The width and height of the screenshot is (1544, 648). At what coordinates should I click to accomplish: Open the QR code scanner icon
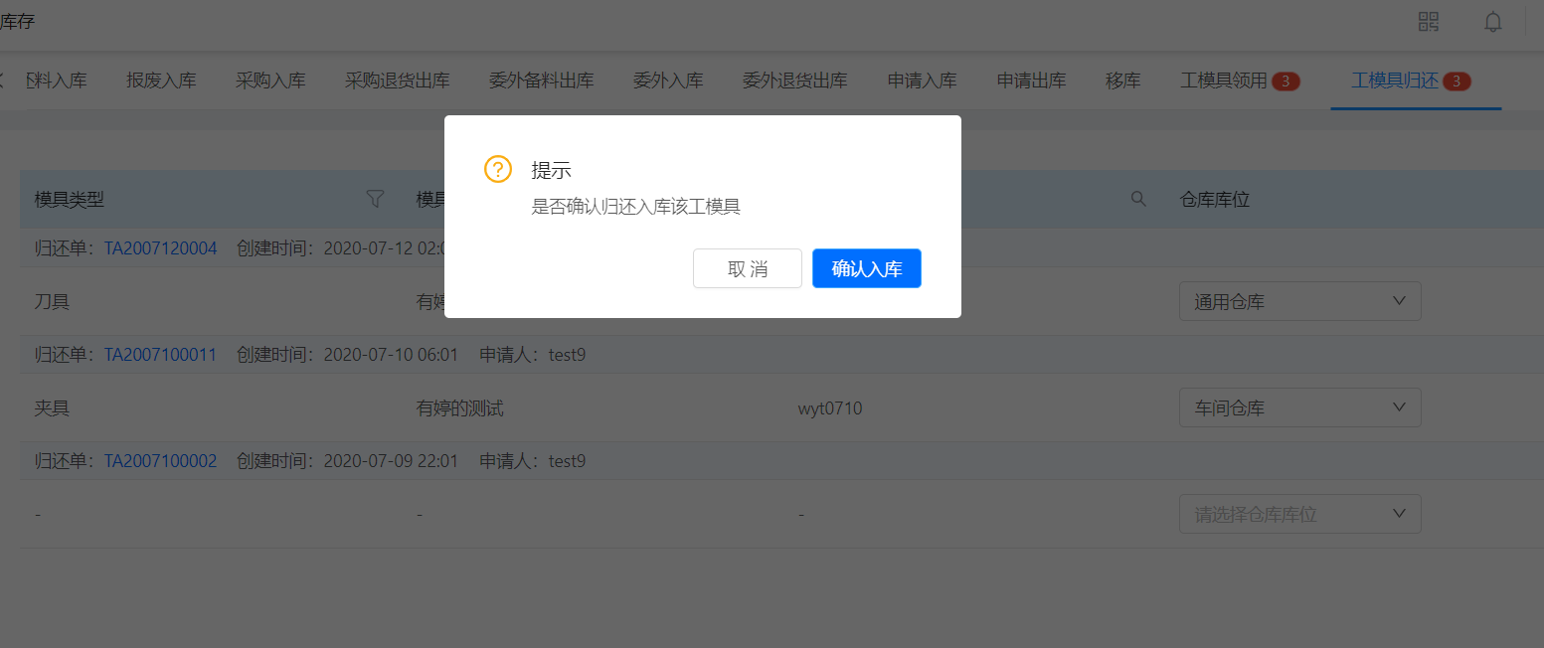[x=1429, y=22]
